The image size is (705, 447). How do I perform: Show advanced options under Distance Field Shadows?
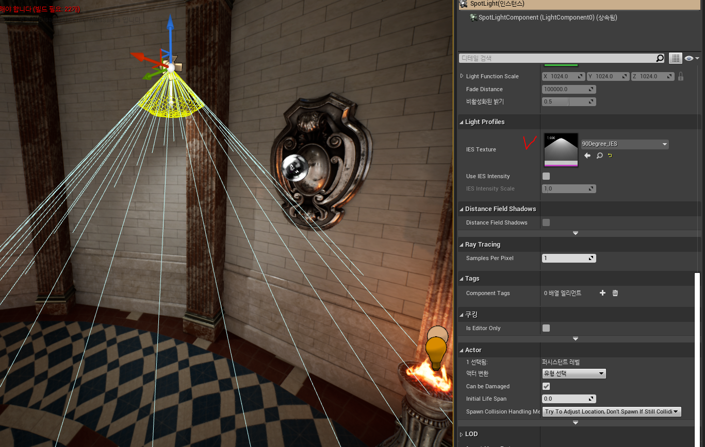pyautogui.click(x=576, y=233)
